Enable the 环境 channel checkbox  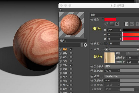(x=71, y=69)
